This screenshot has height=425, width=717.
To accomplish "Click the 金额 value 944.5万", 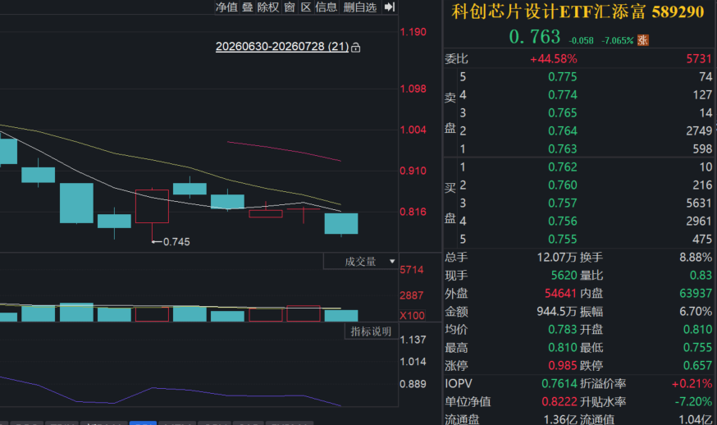I will click(x=556, y=312).
